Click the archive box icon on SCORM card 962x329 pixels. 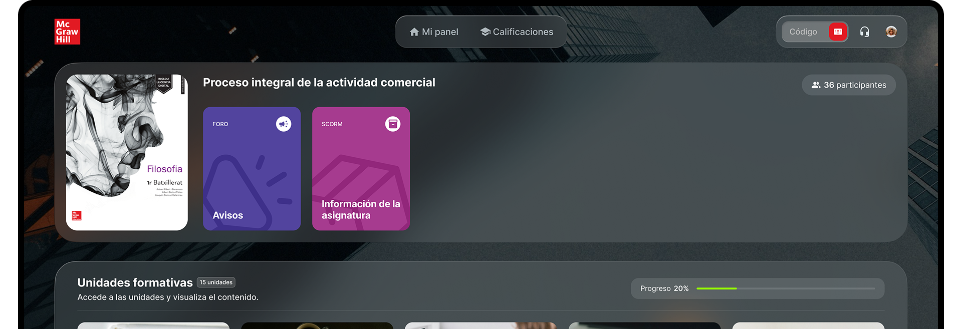point(392,124)
